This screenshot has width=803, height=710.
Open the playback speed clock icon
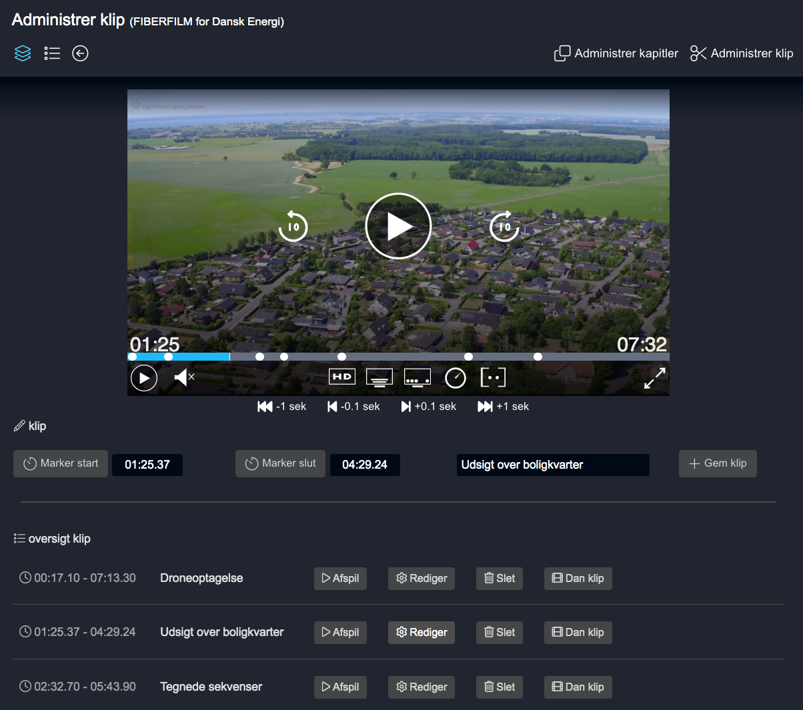(456, 377)
